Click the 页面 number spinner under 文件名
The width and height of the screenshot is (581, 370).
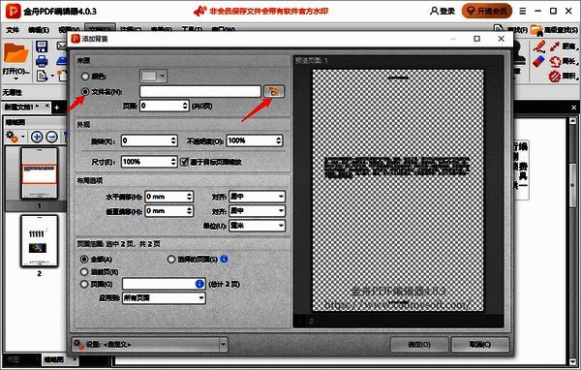coord(185,106)
